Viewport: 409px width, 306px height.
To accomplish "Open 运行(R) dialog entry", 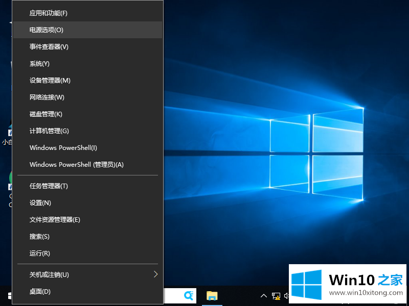I will point(87,253).
